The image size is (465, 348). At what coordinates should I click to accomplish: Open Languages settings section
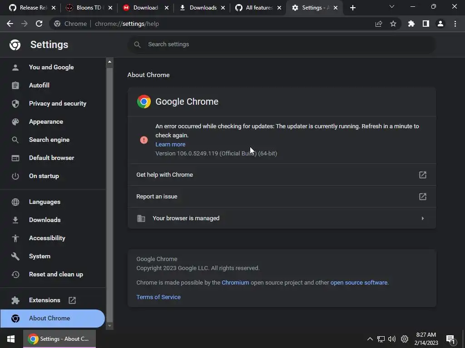(45, 202)
